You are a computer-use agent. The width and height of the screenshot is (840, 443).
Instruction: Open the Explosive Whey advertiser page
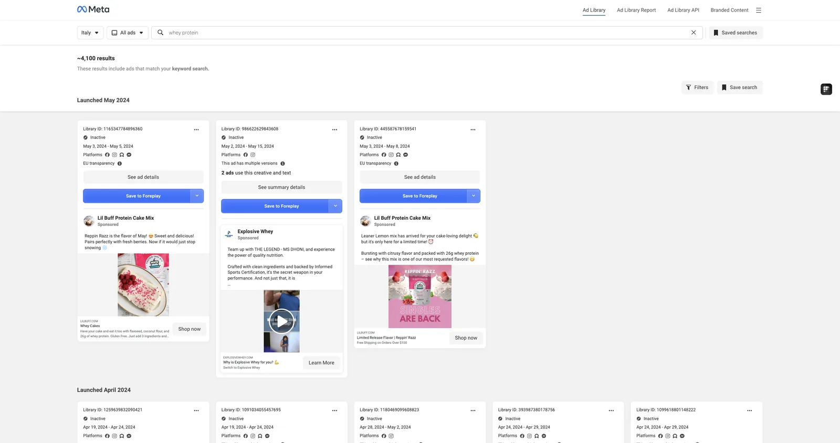(255, 232)
